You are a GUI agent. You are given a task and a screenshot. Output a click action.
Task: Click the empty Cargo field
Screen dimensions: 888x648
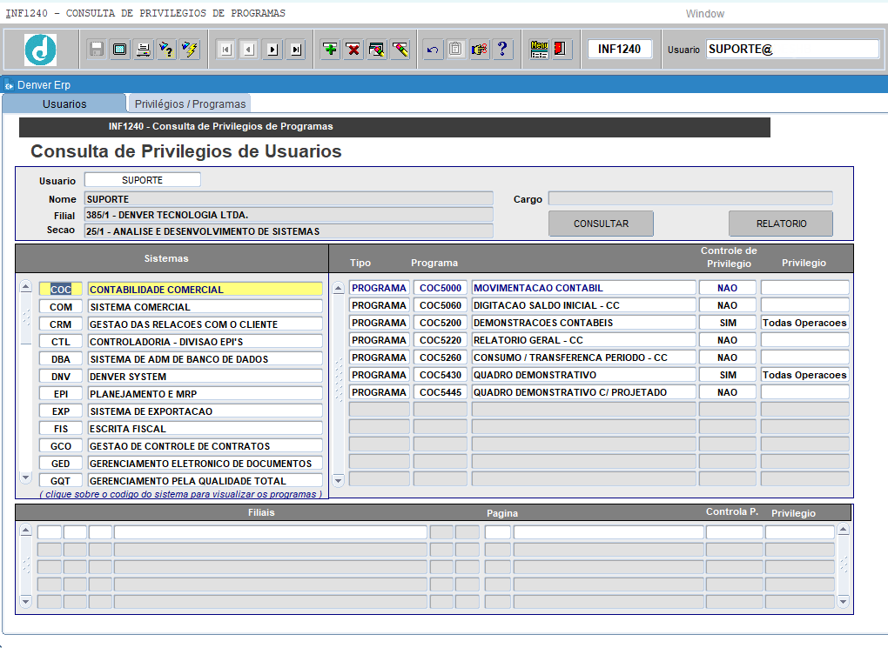pos(690,198)
